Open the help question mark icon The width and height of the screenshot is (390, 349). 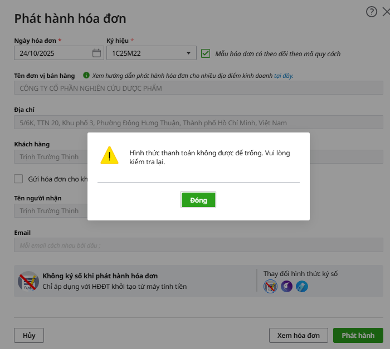[372, 12]
